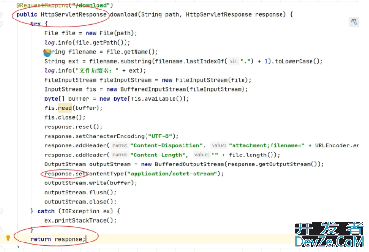Click the highlighted 'read' method call
Screen dimensions: 369x252
(x=65, y=108)
